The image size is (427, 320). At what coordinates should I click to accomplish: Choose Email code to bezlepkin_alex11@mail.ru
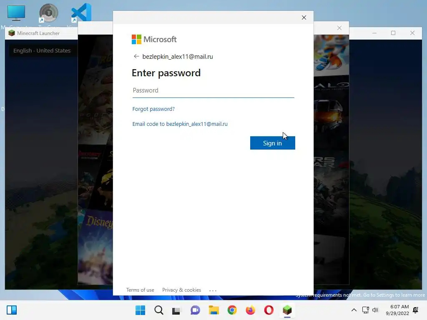click(180, 124)
